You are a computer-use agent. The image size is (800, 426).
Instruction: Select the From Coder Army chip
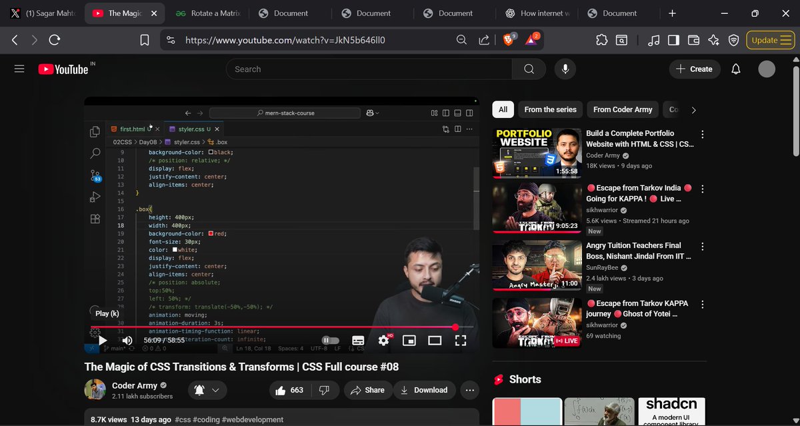(623, 109)
